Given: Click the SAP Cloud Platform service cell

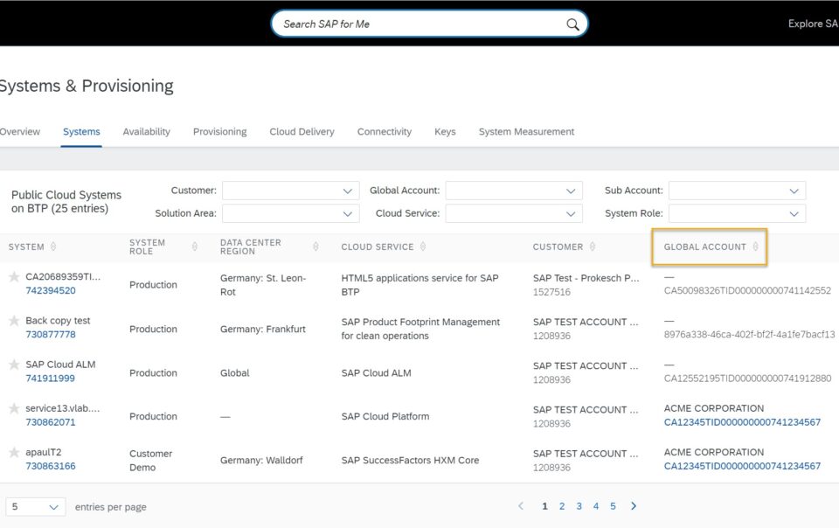Looking at the screenshot, I should click(385, 416).
